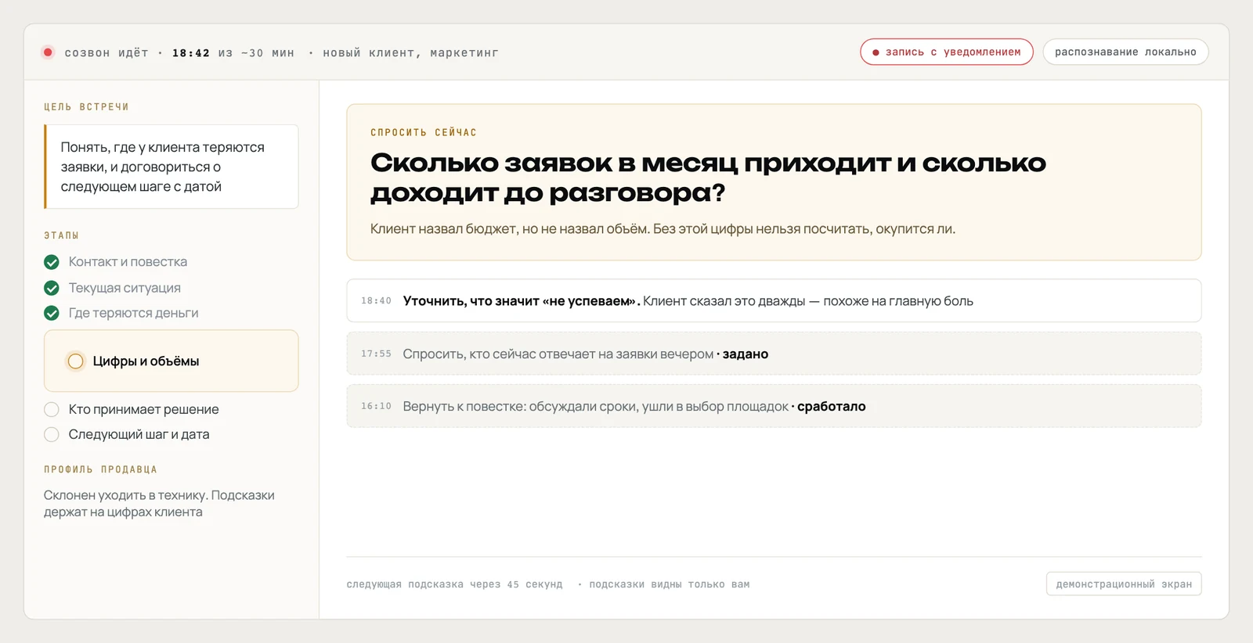Click the red recording indicator dot

48,52
